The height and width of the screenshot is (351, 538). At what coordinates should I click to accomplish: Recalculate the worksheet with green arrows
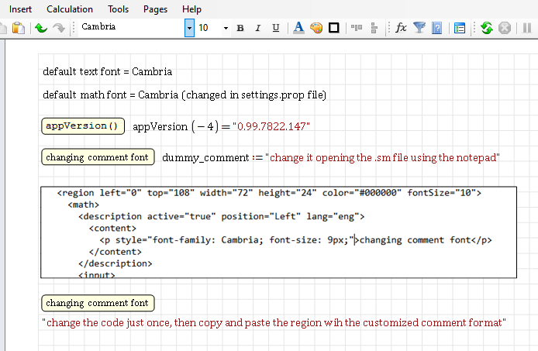tap(486, 28)
